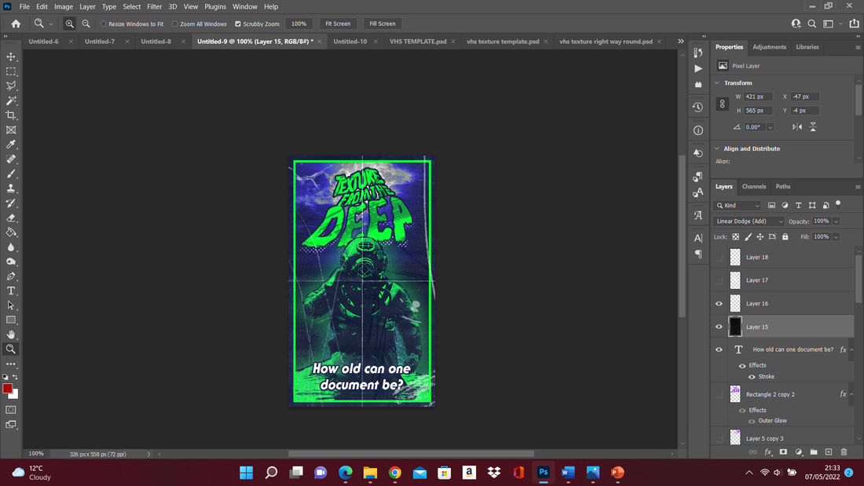Collapse the Align and Distribute section
The height and width of the screenshot is (486, 864).
click(x=717, y=148)
